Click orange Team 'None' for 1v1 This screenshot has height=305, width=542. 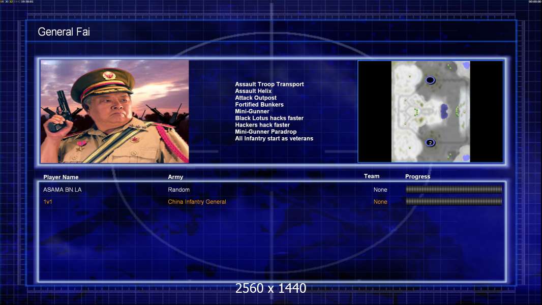point(380,201)
